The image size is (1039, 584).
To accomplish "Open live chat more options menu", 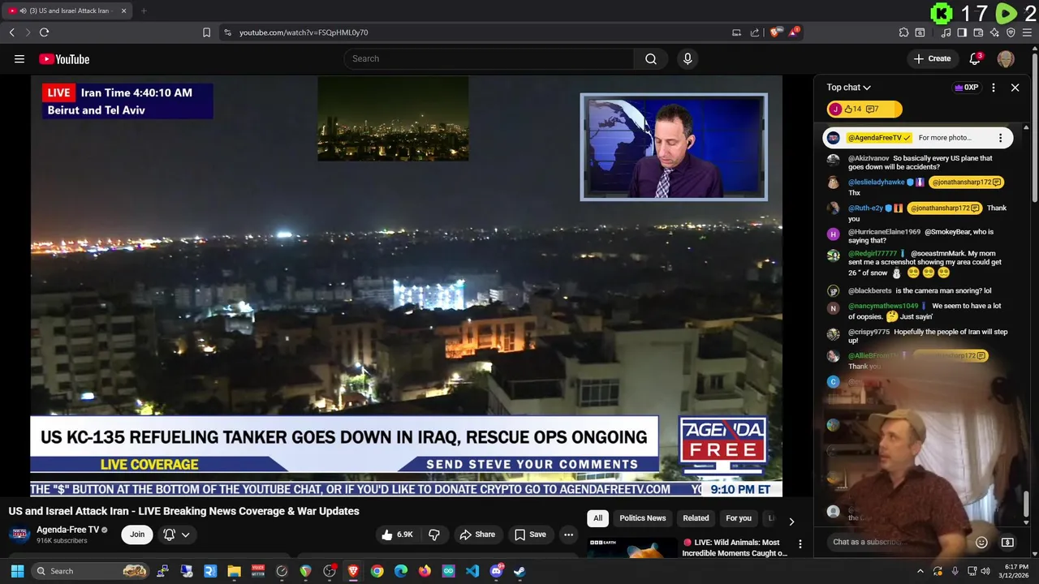I will [993, 88].
